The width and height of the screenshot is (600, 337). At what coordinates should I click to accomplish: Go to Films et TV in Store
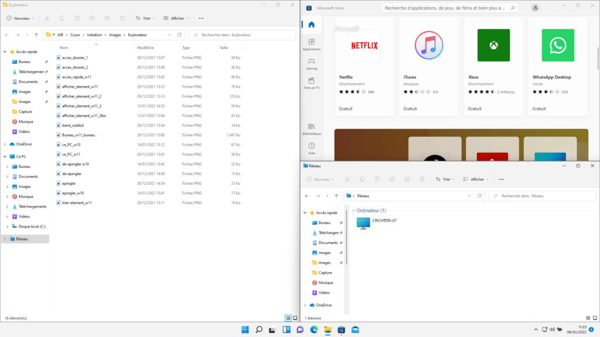(311, 82)
